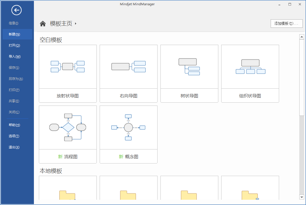Click 退出(X) to exit
Image resolution: width=306 pixels, height=205 pixels.
coord(14,147)
